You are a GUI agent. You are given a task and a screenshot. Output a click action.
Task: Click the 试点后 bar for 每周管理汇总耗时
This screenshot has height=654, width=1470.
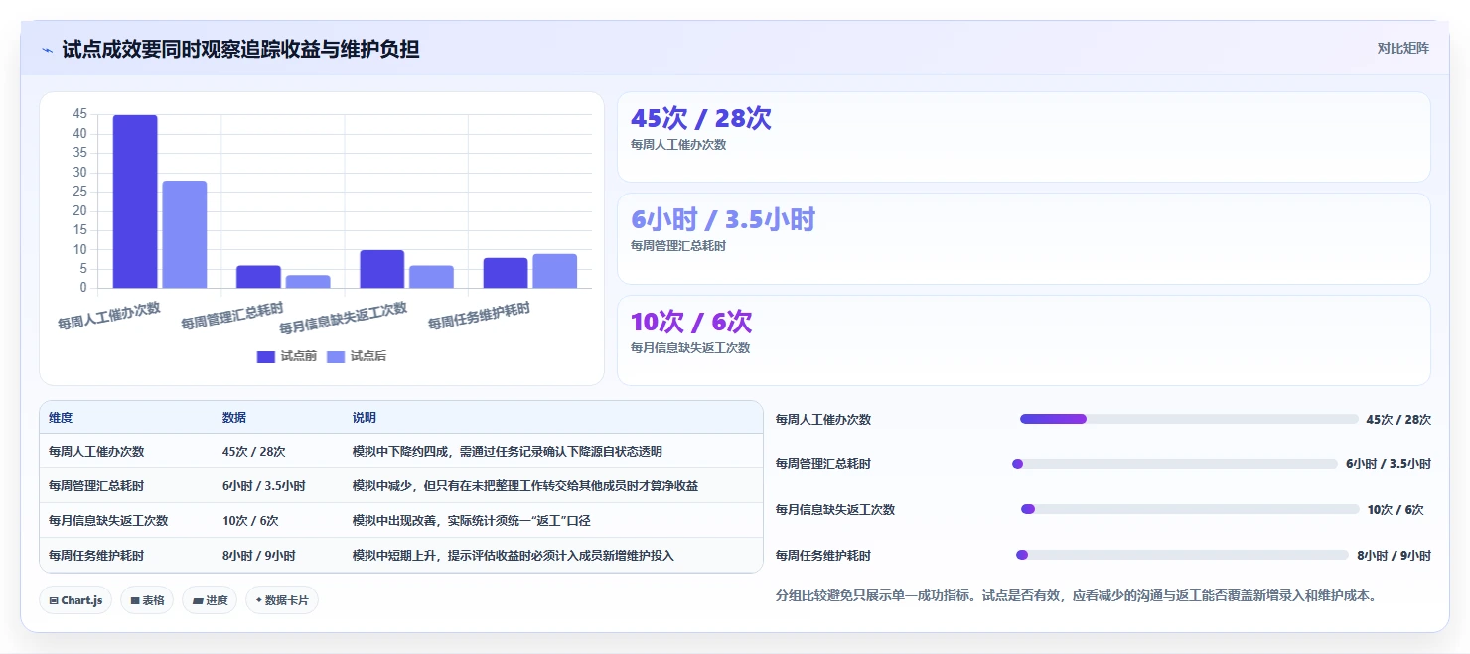[x=308, y=282]
